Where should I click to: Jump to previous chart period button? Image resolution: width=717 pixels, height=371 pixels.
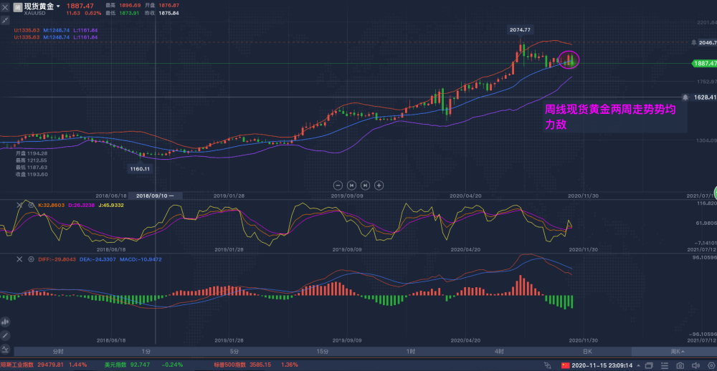(x=352, y=184)
